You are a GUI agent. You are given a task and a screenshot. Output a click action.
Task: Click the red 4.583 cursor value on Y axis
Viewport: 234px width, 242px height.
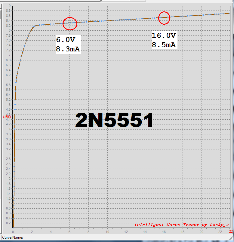coord(7,117)
